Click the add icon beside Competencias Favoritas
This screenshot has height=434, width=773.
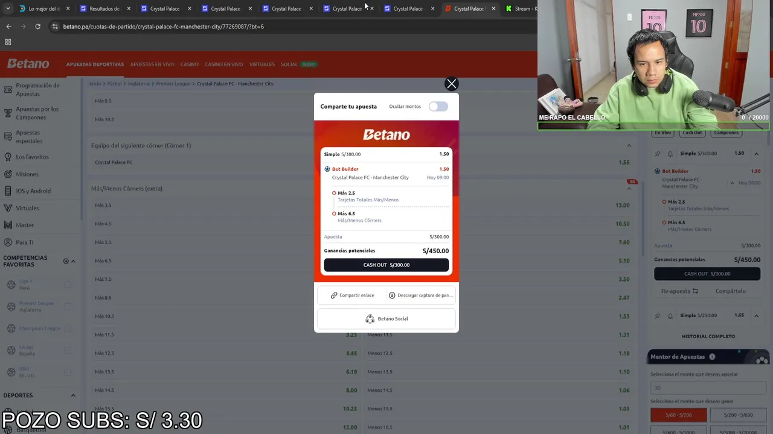pyautogui.click(x=66, y=261)
